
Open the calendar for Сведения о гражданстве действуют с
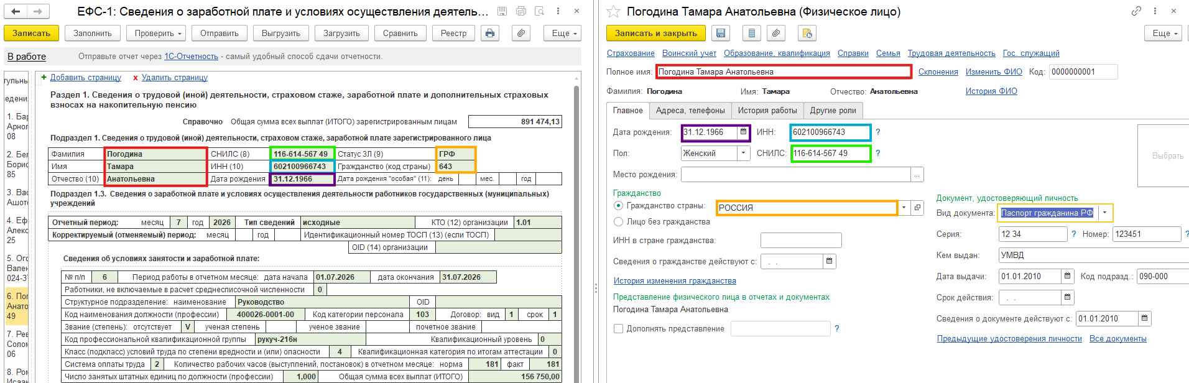830,262
